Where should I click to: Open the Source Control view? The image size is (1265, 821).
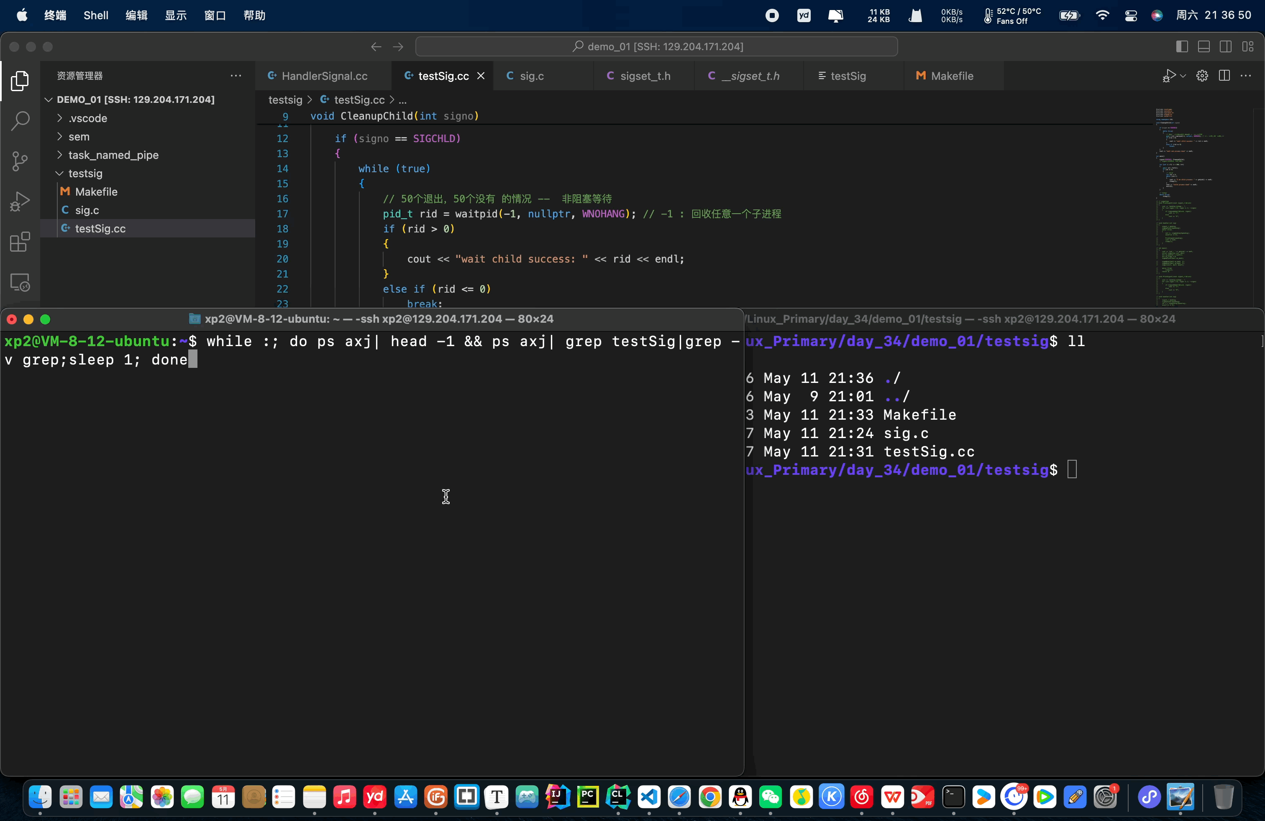pyautogui.click(x=20, y=161)
